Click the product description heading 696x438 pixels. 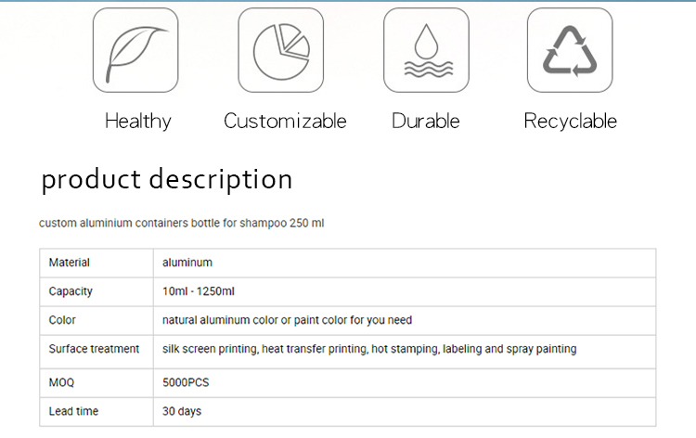pos(167,179)
